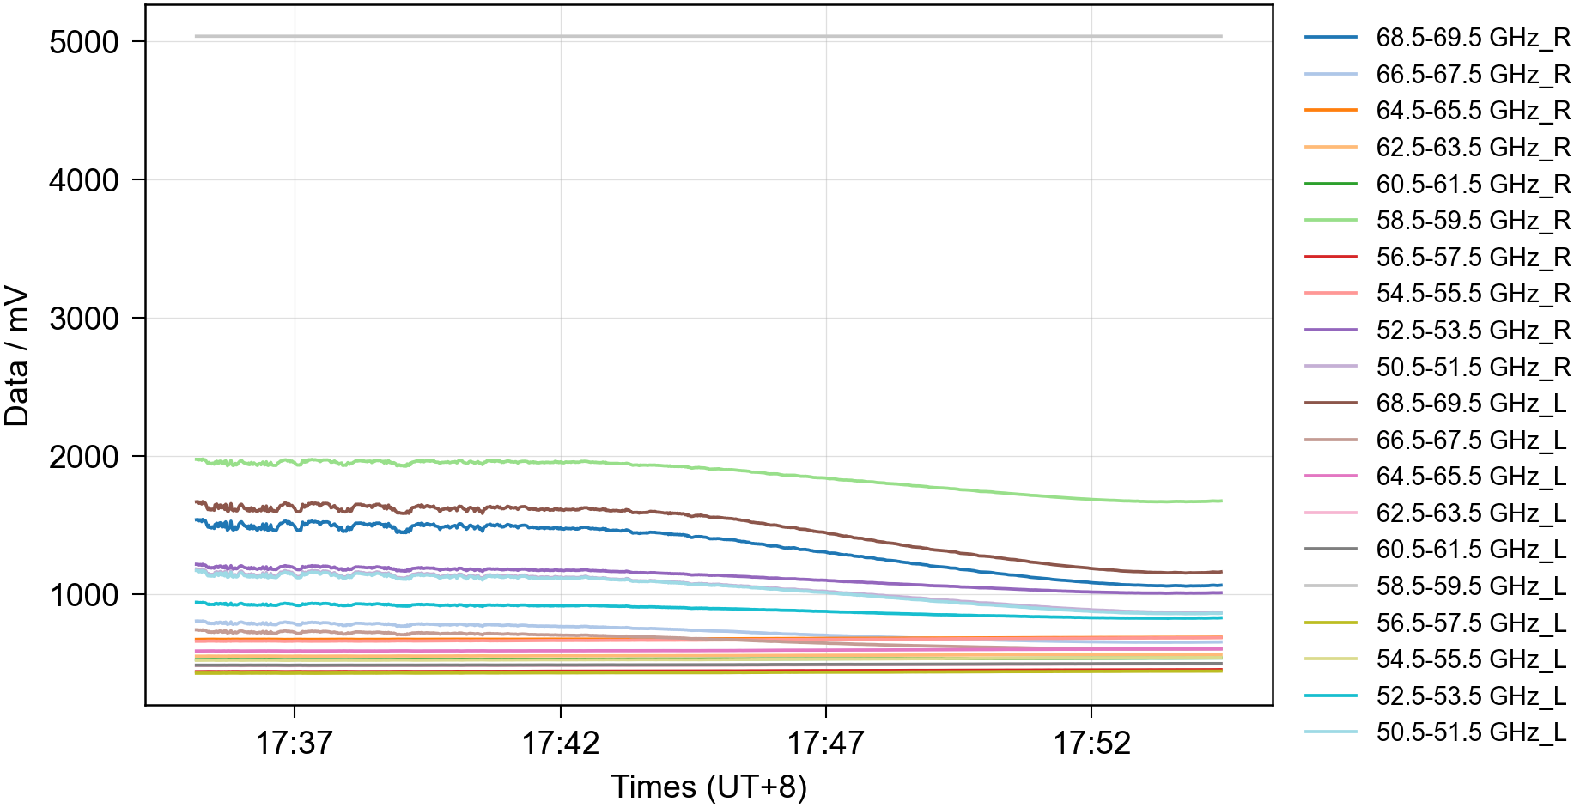Select the 56.5-57.5 GHz_R legend text

click(x=1473, y=258)
